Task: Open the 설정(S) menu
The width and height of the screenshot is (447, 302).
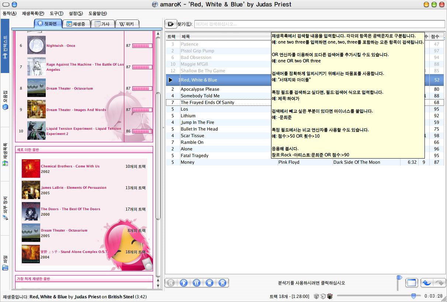Action: 76,13
